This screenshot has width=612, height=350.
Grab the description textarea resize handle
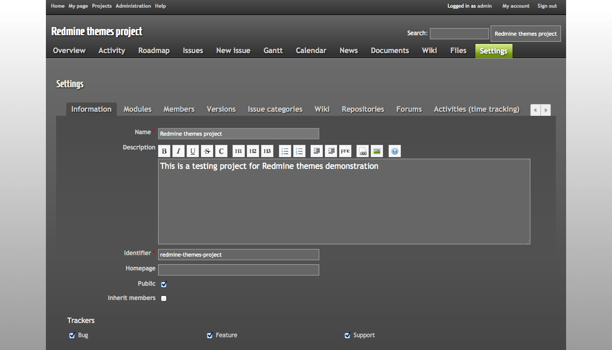click(527, 241)
